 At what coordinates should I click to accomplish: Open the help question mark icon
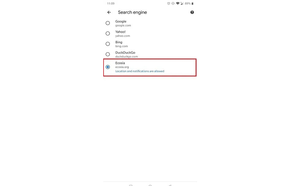[x=192, y=12]
